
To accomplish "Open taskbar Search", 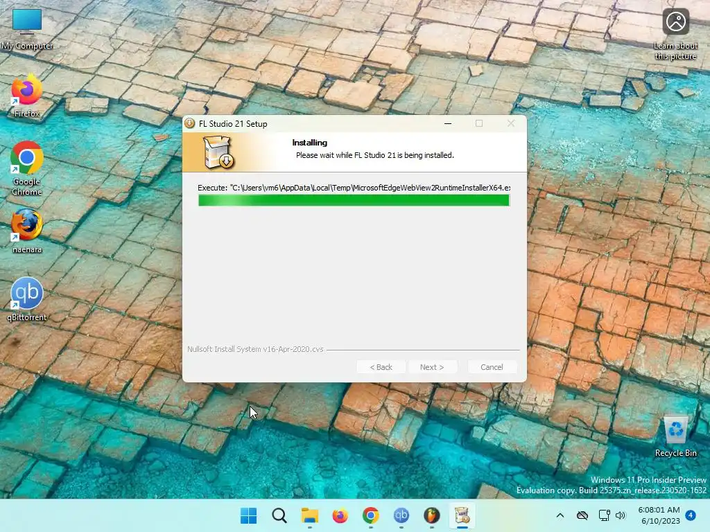I will click(x=279, y=515).
